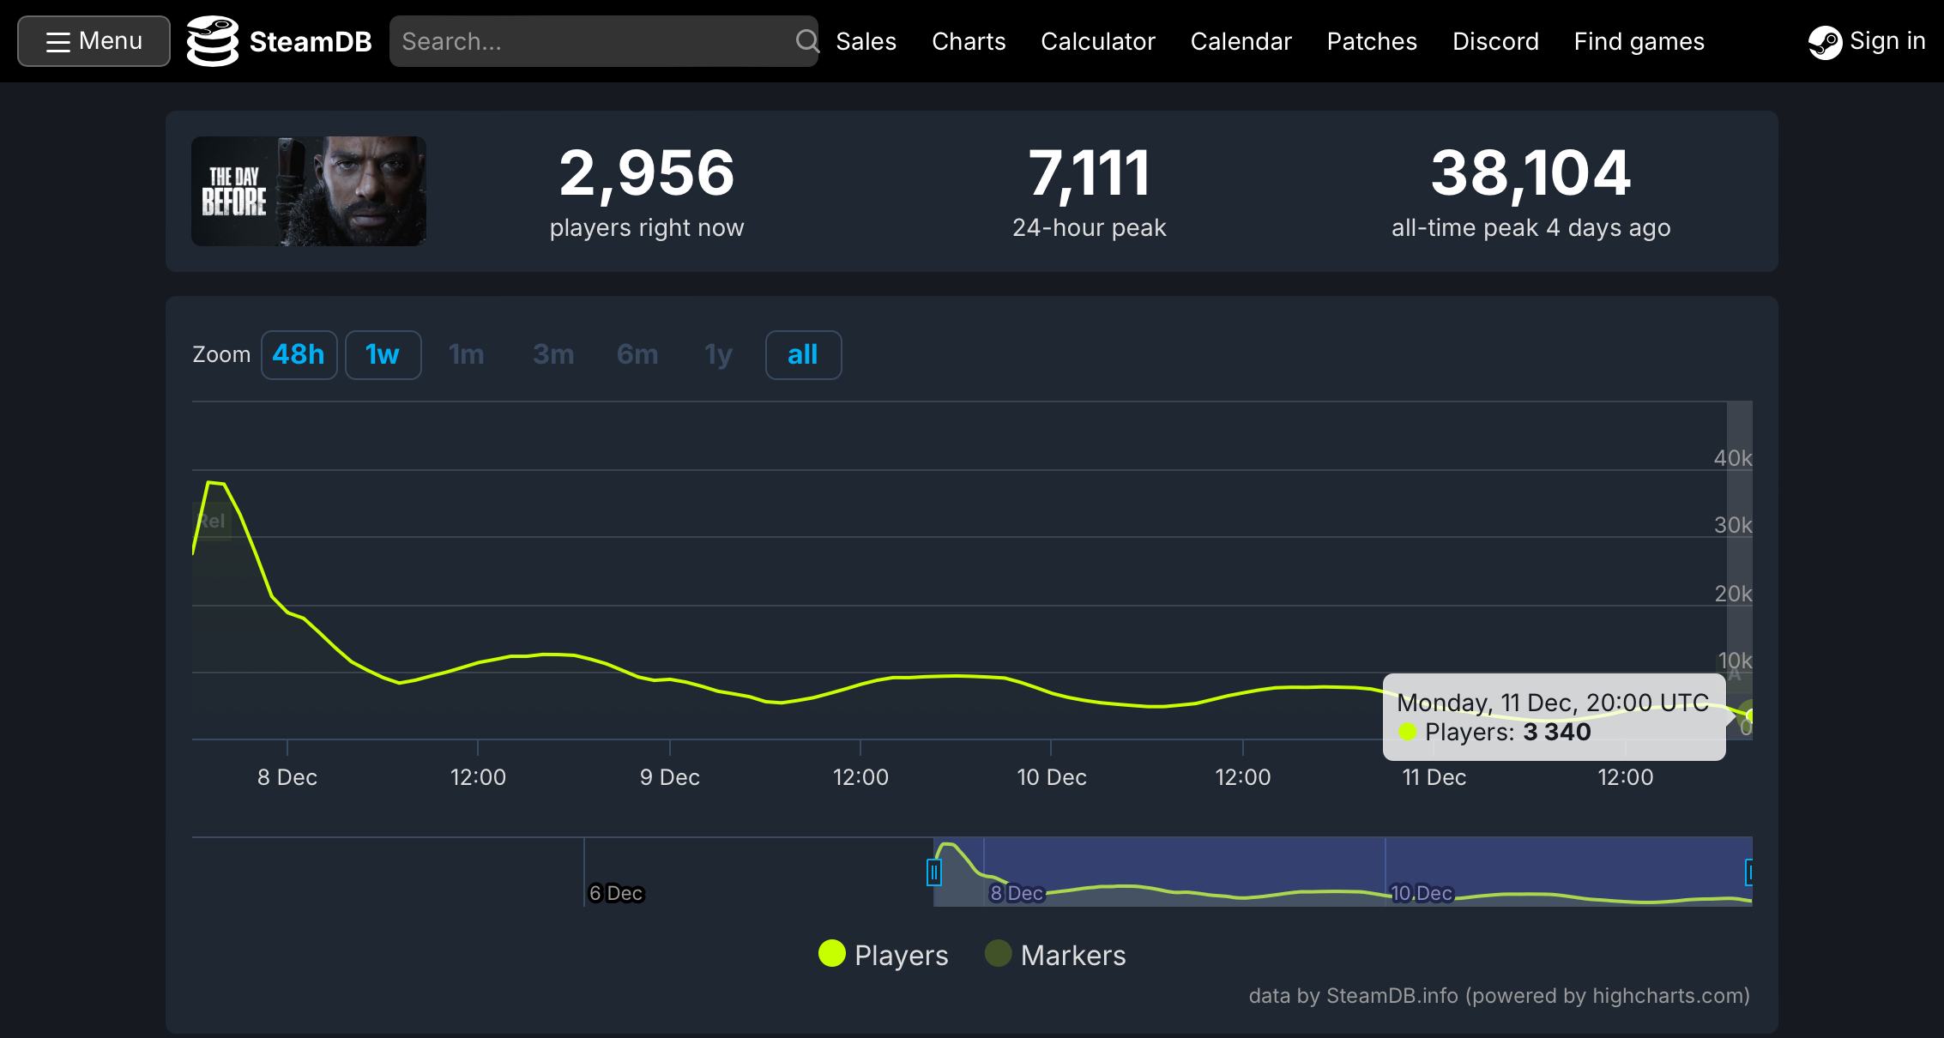Image resolution: width=1944 pixels, height=1038 pixels.
Task: Open the Charts page
Action: coord(969,41)
